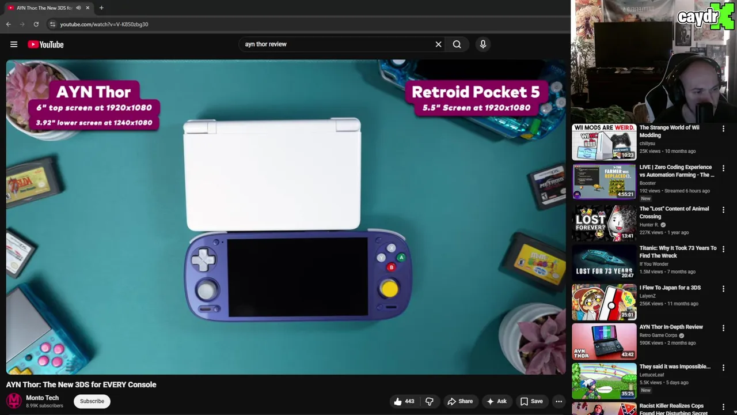Save the video to a playlist
The height and width of the screenshot is (415, 737).
[x=531, y=401]
